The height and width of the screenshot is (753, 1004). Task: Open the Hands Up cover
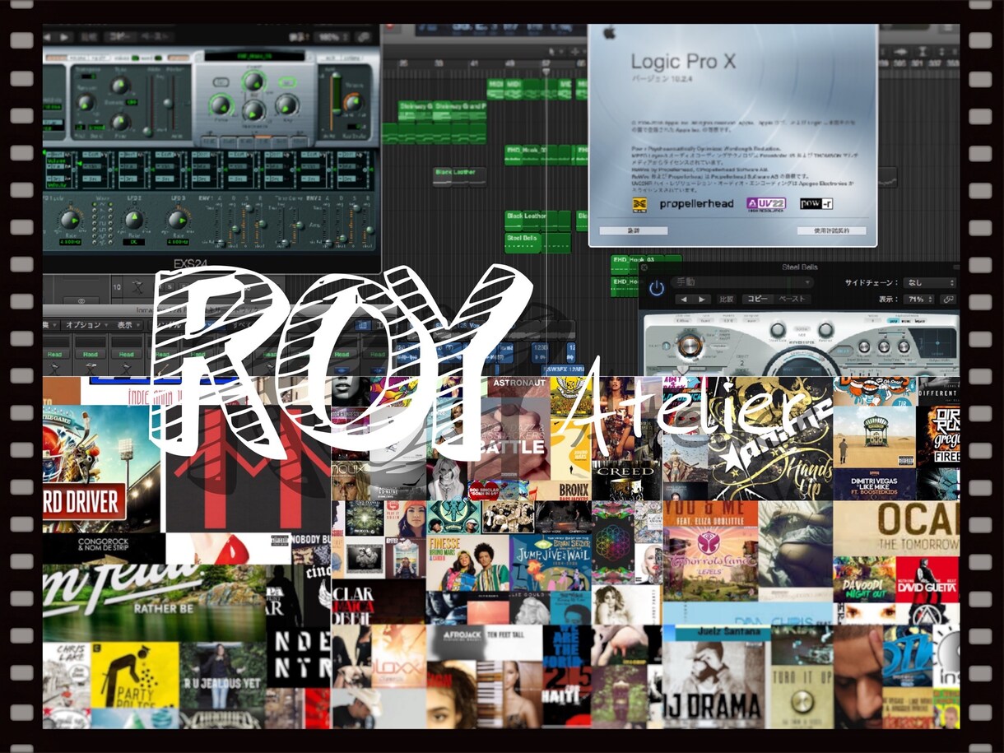770,438
